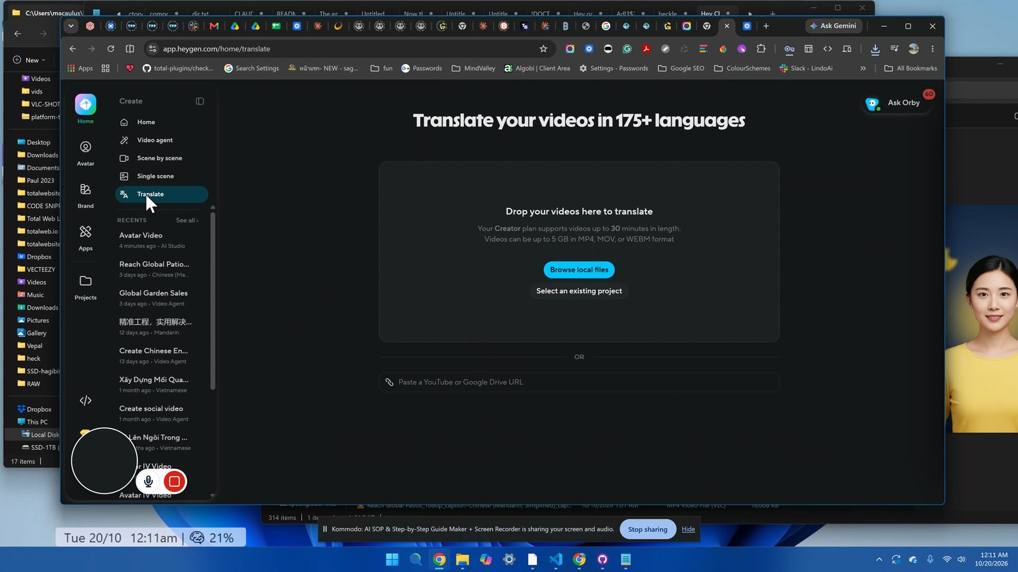
Task: Click the Hide link in sharing bar
Action: (688, 529)
